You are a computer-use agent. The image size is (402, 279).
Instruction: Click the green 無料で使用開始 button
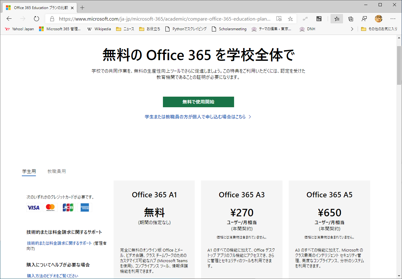click(x=198, y=102)
